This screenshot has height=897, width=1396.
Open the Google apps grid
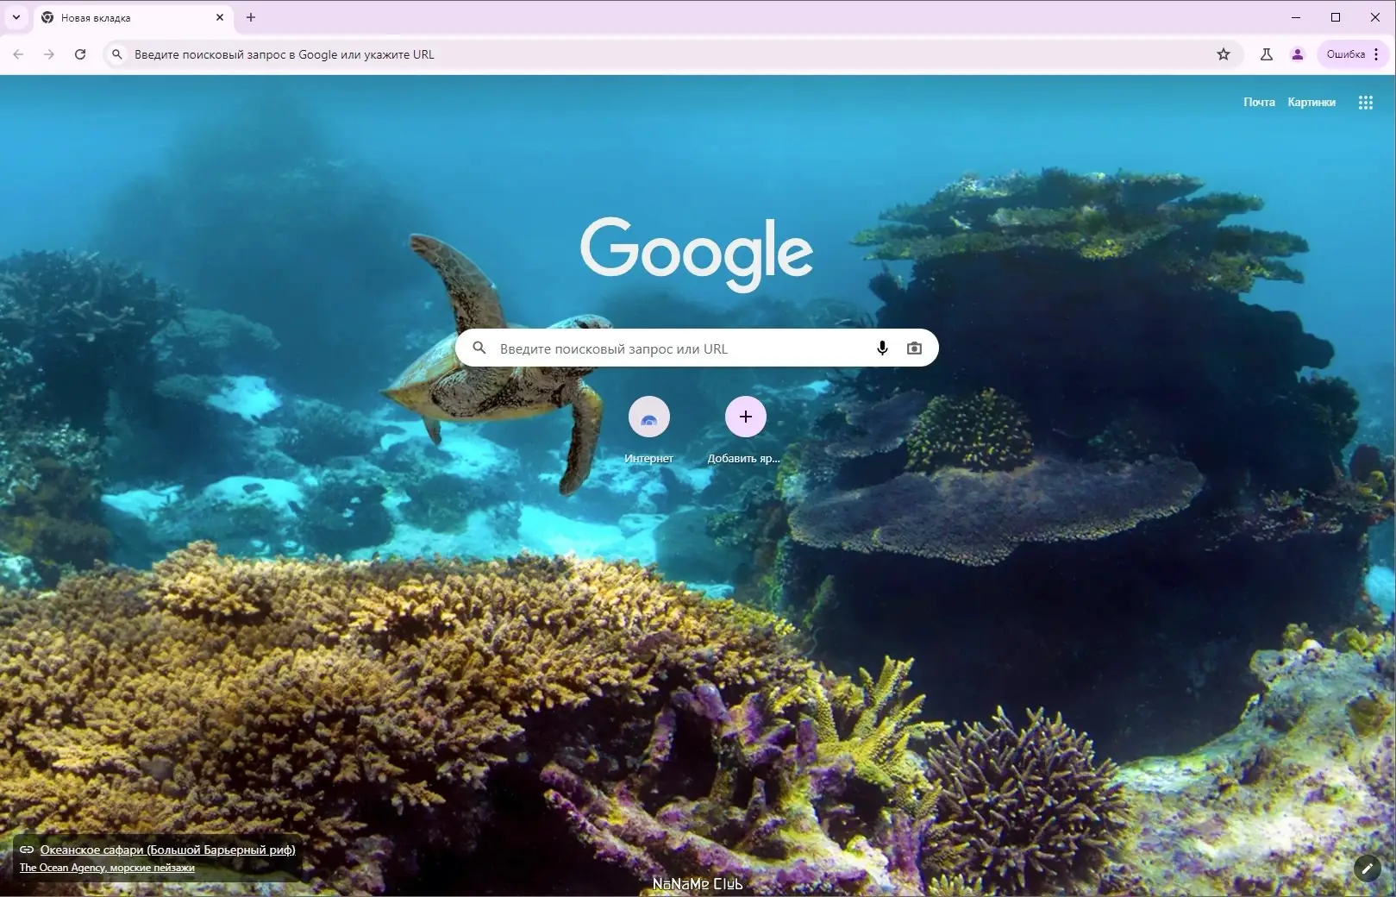(x=1366, y=103)
